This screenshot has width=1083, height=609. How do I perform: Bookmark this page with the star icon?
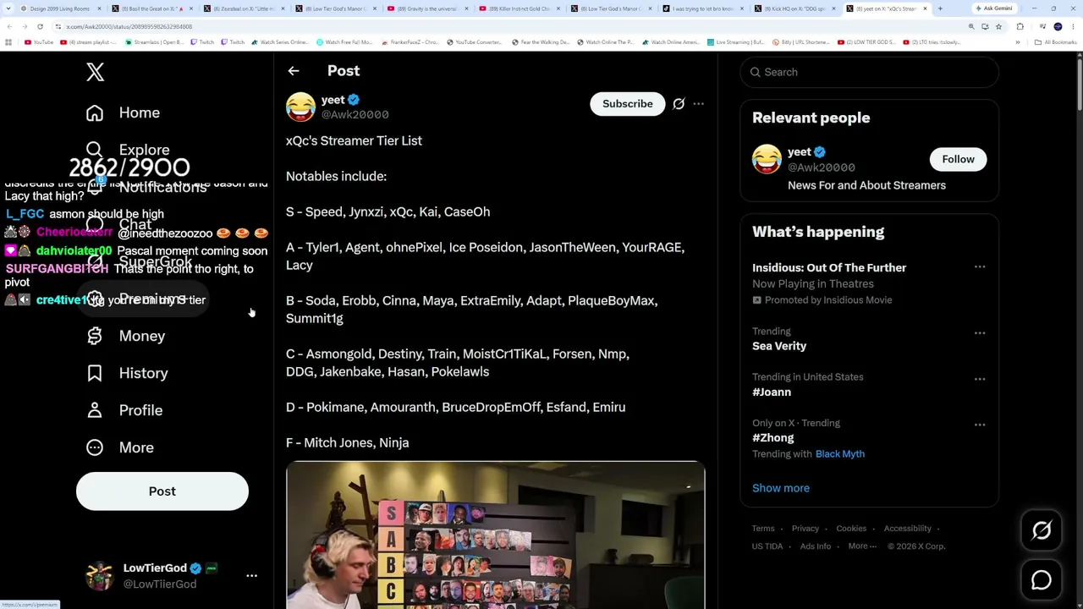(998, 27)
